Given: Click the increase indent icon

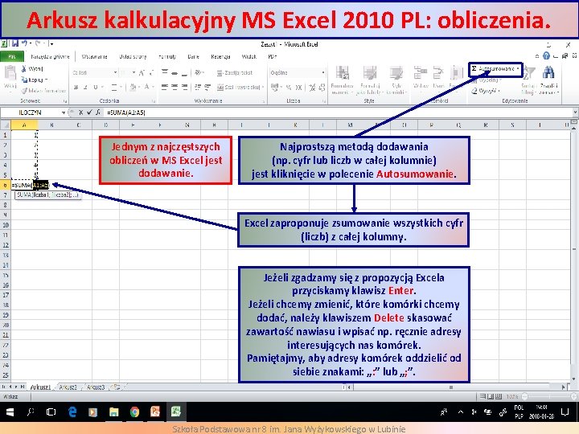Looking at the screenshot, I should point(207,87).
